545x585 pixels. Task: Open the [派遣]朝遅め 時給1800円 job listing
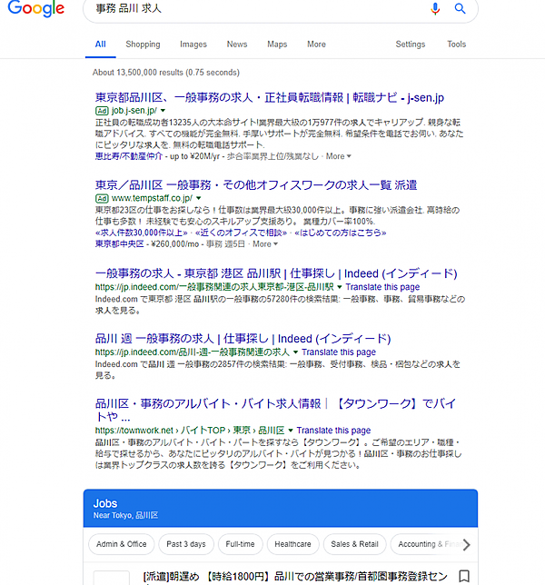point(295,577)
